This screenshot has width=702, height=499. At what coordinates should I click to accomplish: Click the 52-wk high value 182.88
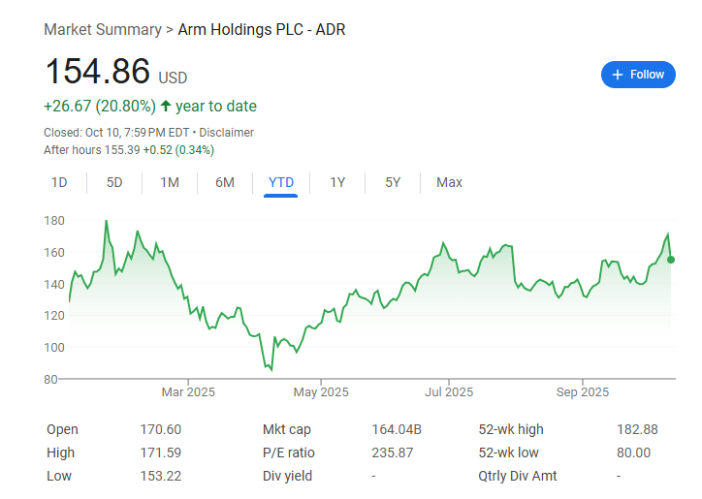point(637,429)
